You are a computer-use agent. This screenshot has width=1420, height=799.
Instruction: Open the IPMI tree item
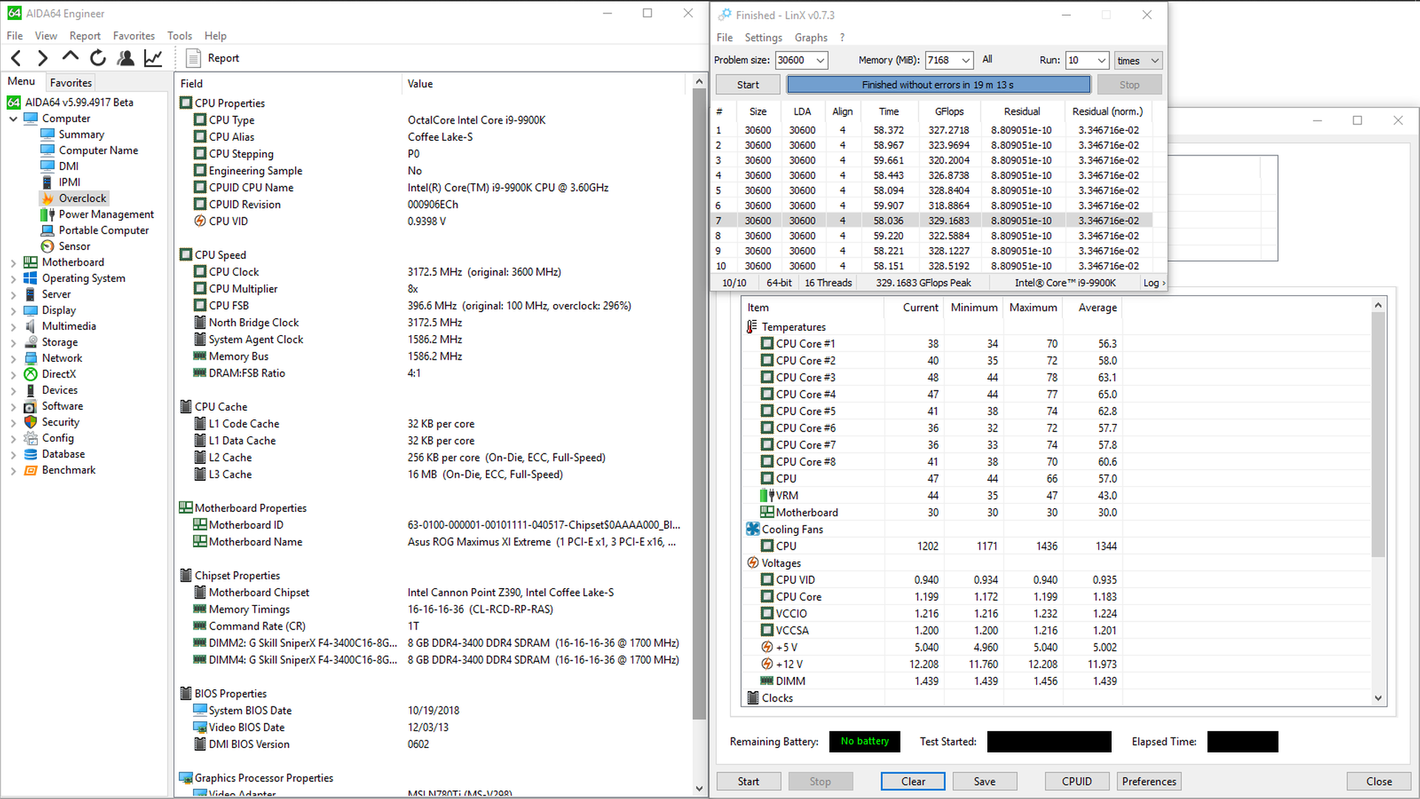pyautogui.click(x=70, y=182)
